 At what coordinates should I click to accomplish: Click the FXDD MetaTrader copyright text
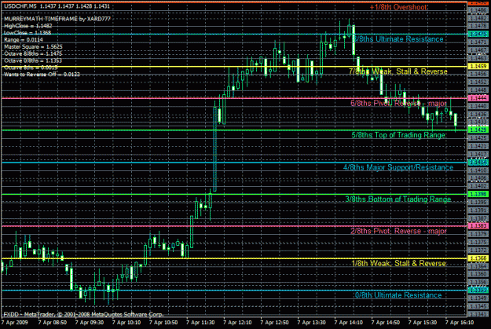83,314
